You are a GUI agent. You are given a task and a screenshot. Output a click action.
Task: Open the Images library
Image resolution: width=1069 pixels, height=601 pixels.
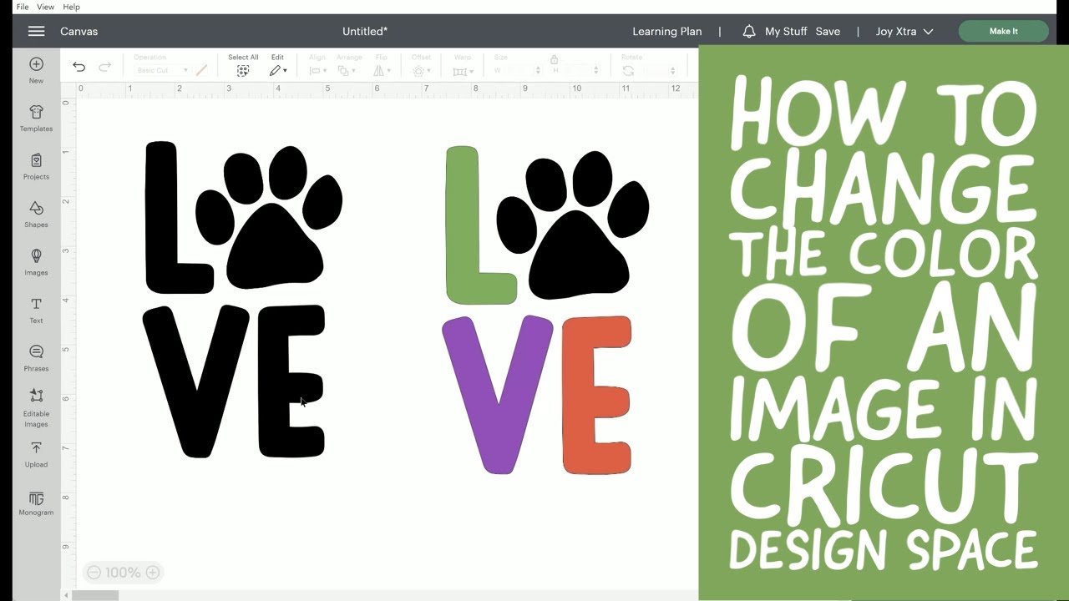36,262
